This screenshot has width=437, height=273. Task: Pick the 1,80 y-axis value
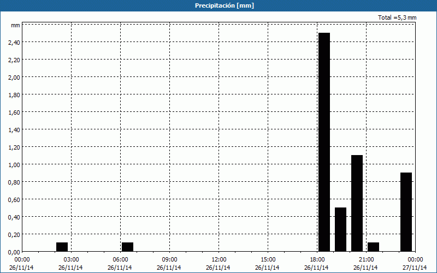14,94
